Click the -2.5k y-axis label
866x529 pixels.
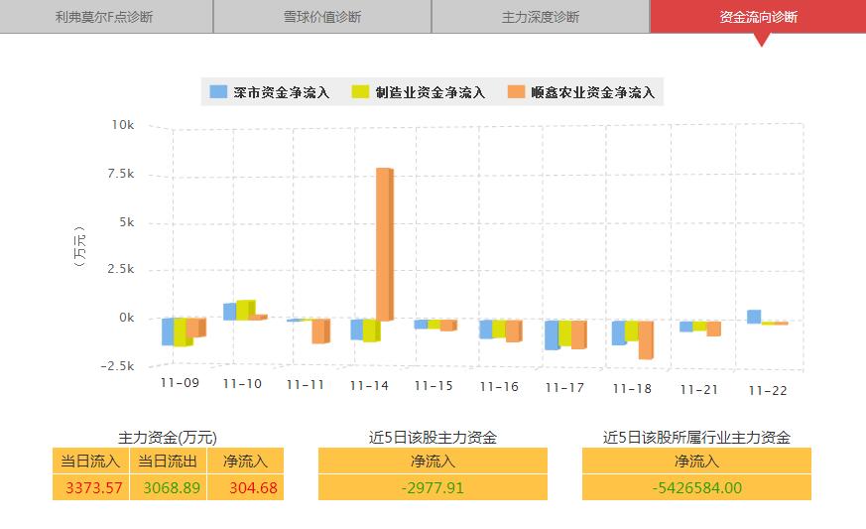[x=118, y=366]
